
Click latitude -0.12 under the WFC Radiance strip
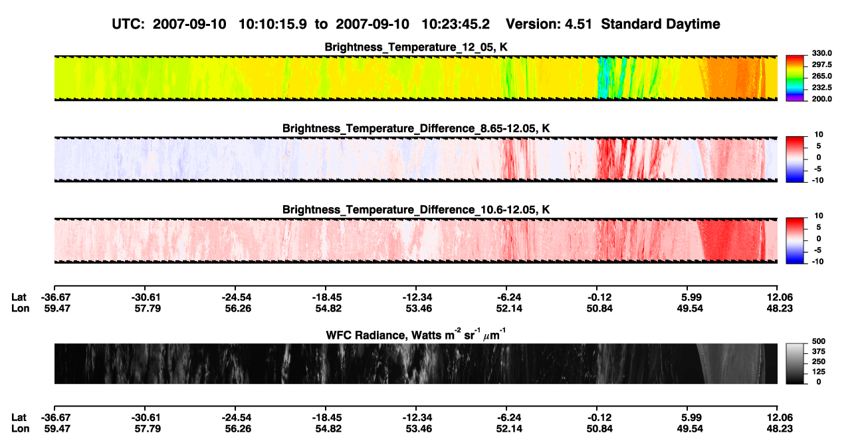tap(597, 418)
